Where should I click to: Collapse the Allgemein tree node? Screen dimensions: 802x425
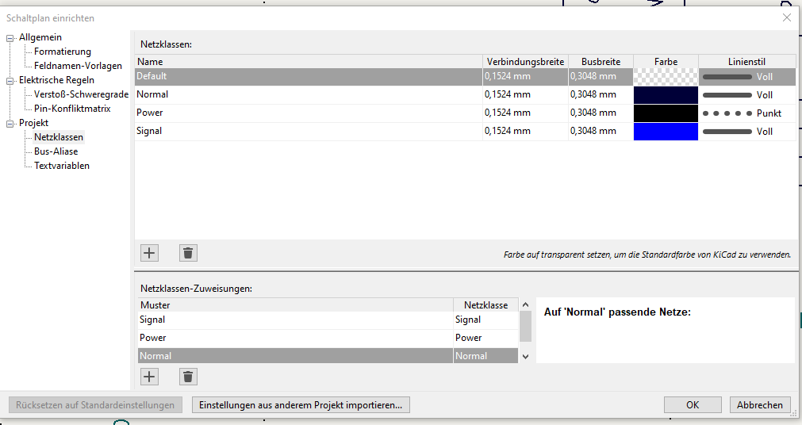tap(10, 38)
